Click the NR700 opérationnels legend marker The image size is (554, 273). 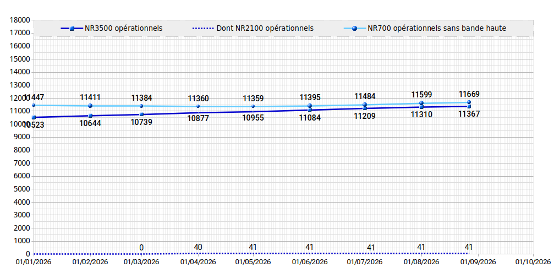(355, 29)
